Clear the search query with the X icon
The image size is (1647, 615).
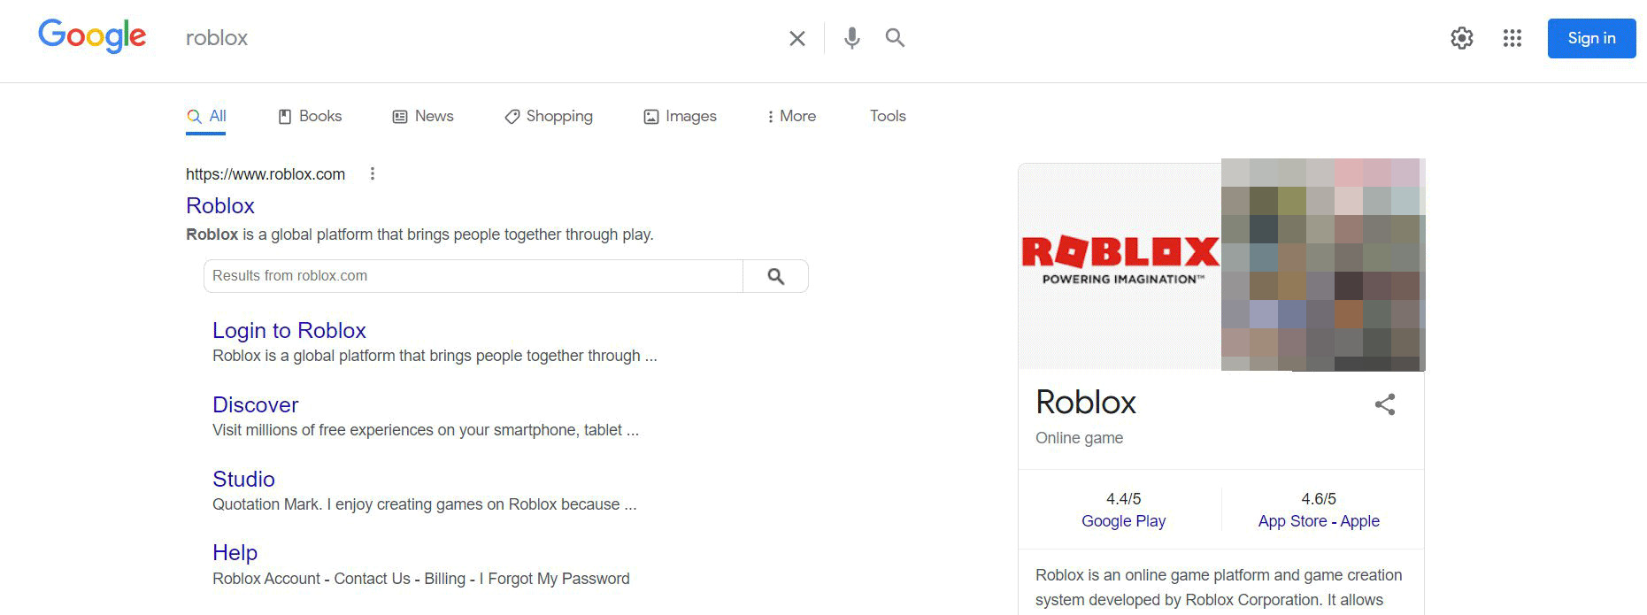click(796, 38)
